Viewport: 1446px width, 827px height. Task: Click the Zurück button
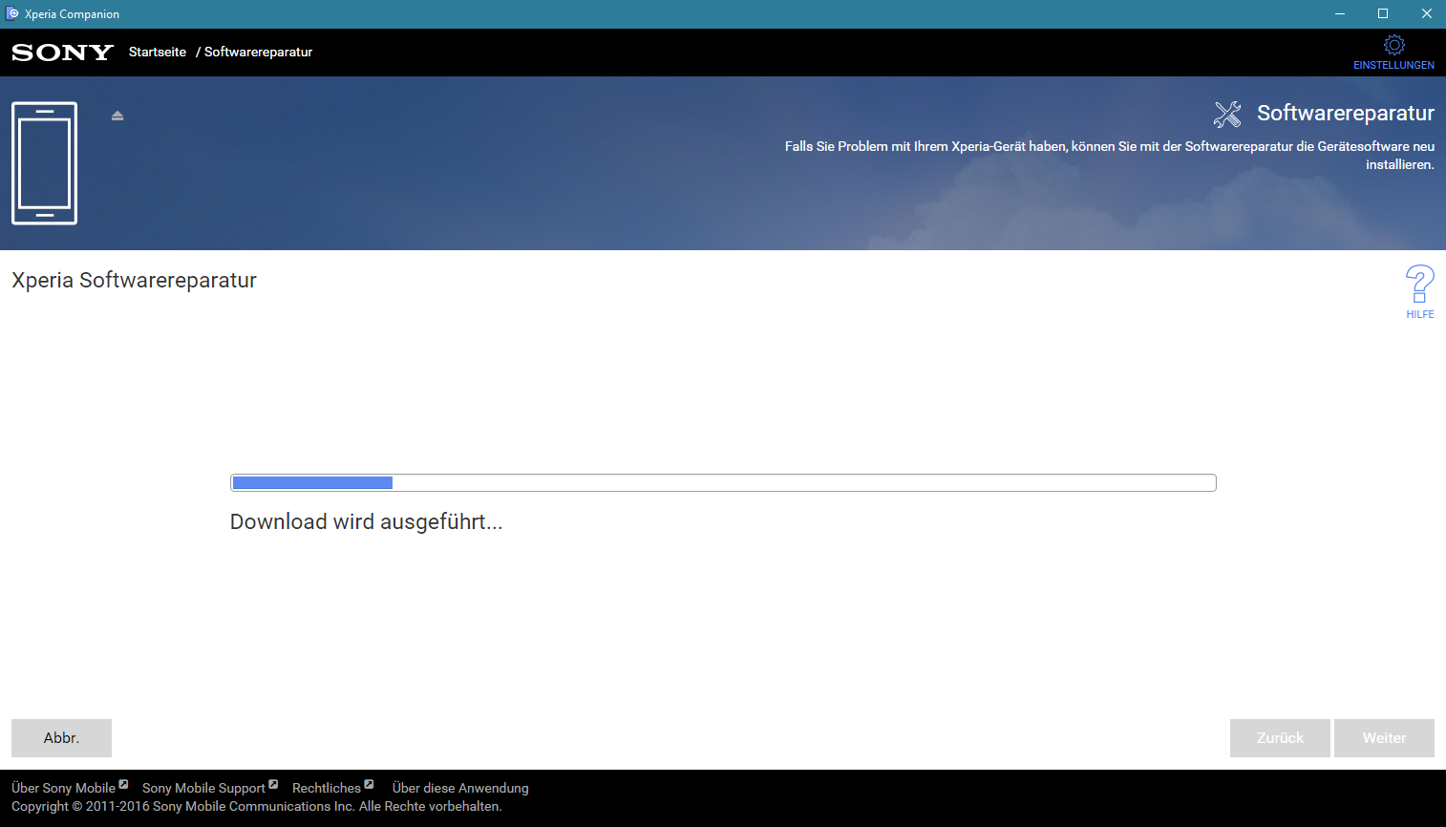tap(1280, 738)
